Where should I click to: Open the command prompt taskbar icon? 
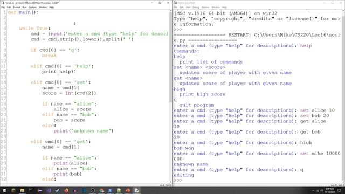pos(31,190)
